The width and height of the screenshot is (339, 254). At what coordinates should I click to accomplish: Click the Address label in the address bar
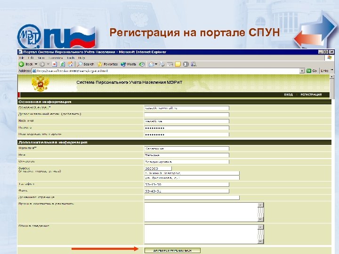coord(24,71)
